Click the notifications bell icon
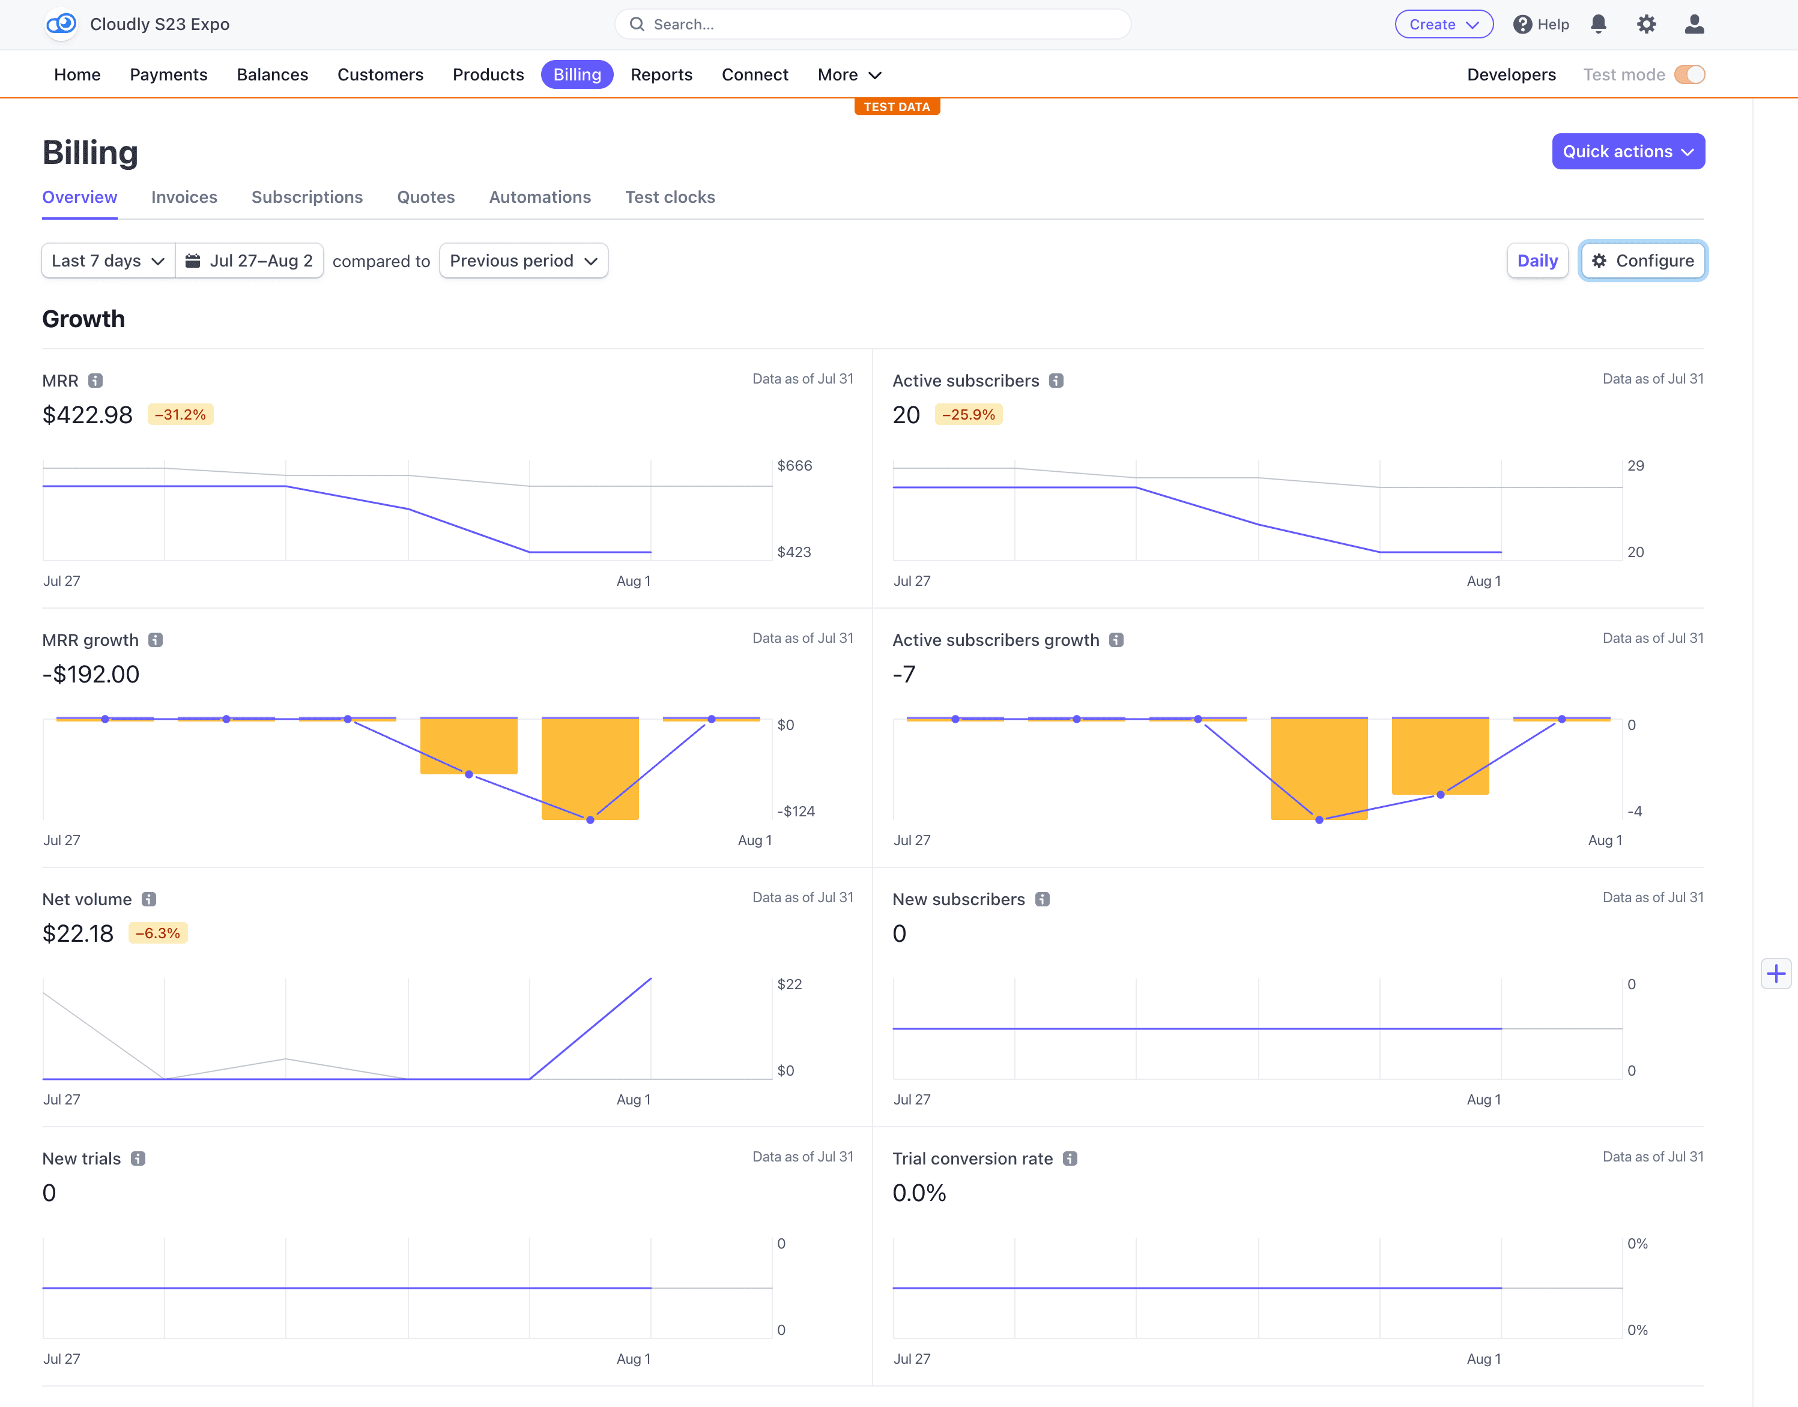The height and width of the screenshot is (1407, 1798). tap(1599, 24)
